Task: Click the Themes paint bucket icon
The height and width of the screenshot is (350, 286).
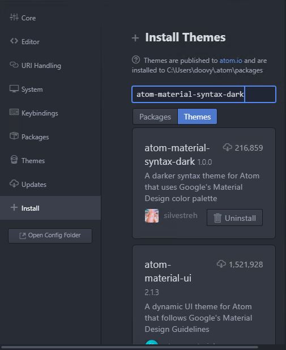Action: (14, 160)
